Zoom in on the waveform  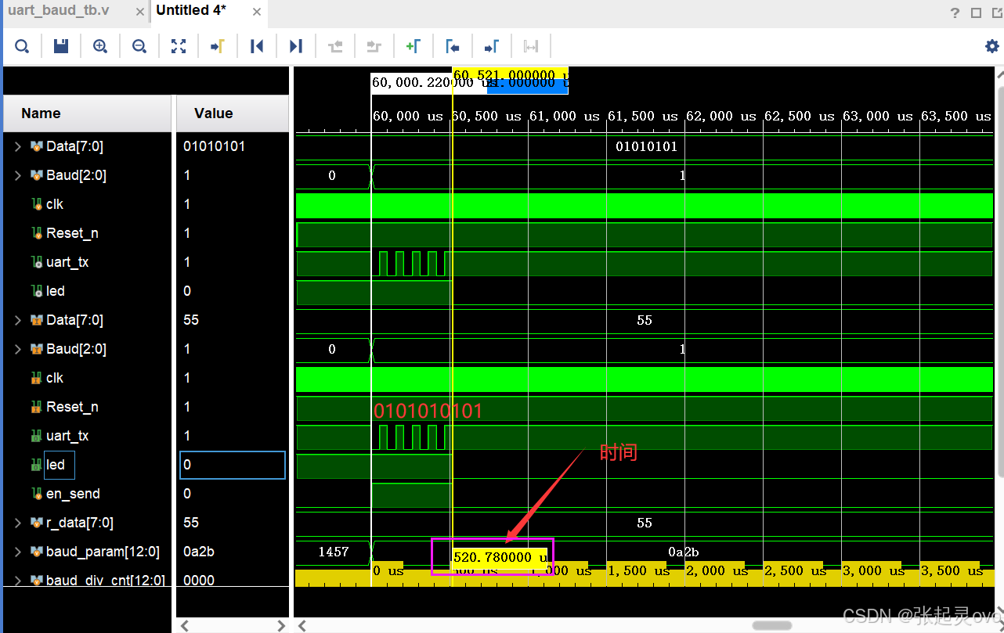[100, 47]
